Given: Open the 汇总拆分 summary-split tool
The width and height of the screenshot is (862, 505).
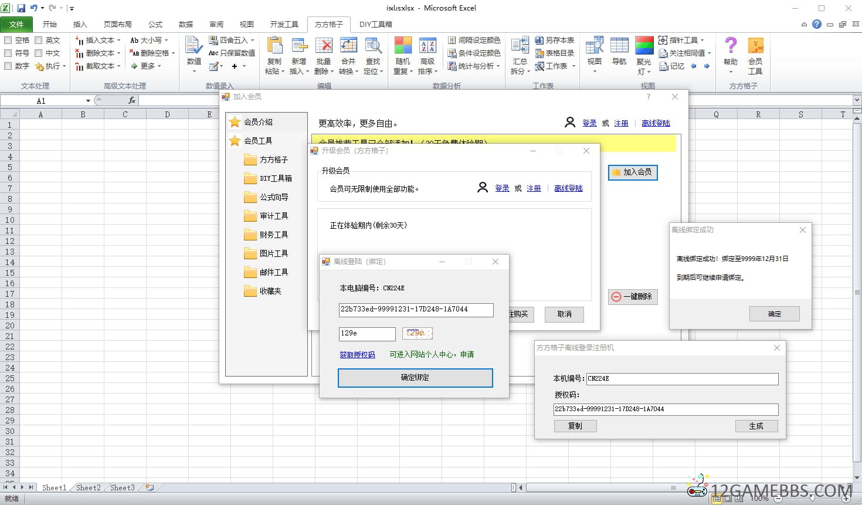Looking at the screenshot, I should (x=520, y=56).
